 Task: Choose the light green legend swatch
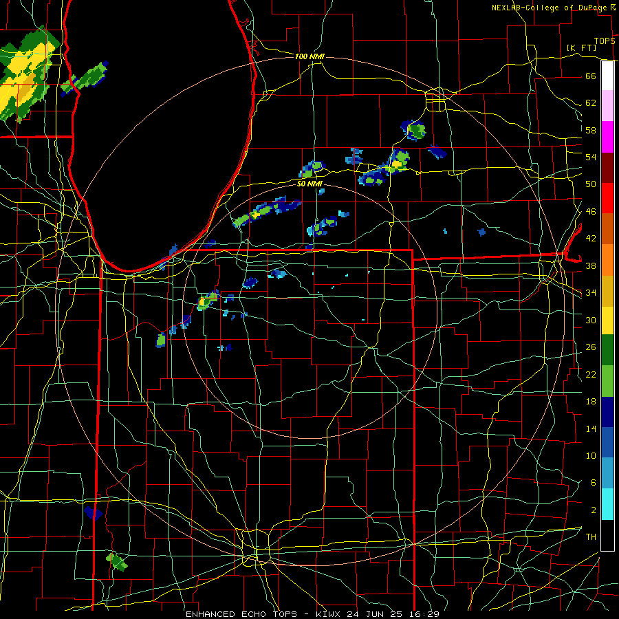pyautogui.click(x=607, y=381)
